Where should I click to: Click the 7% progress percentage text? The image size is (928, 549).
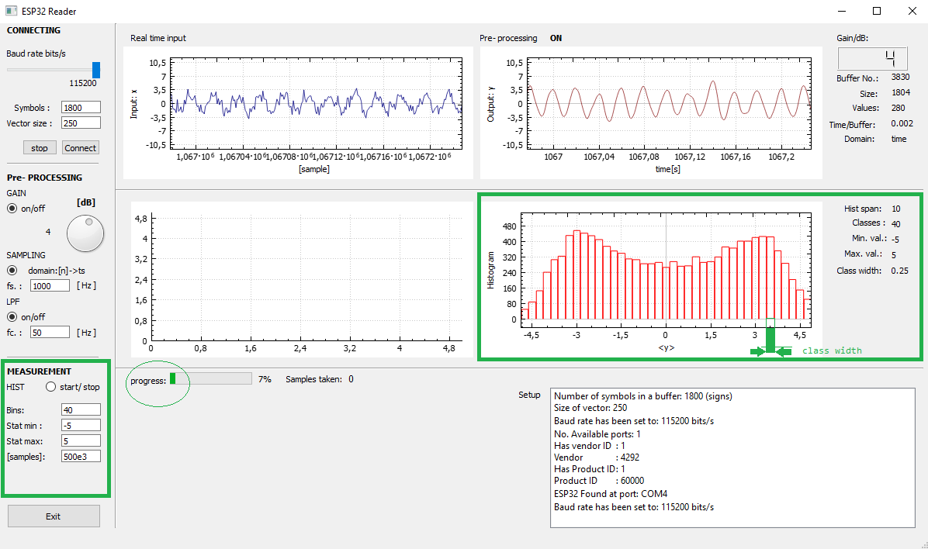point(265,379)
